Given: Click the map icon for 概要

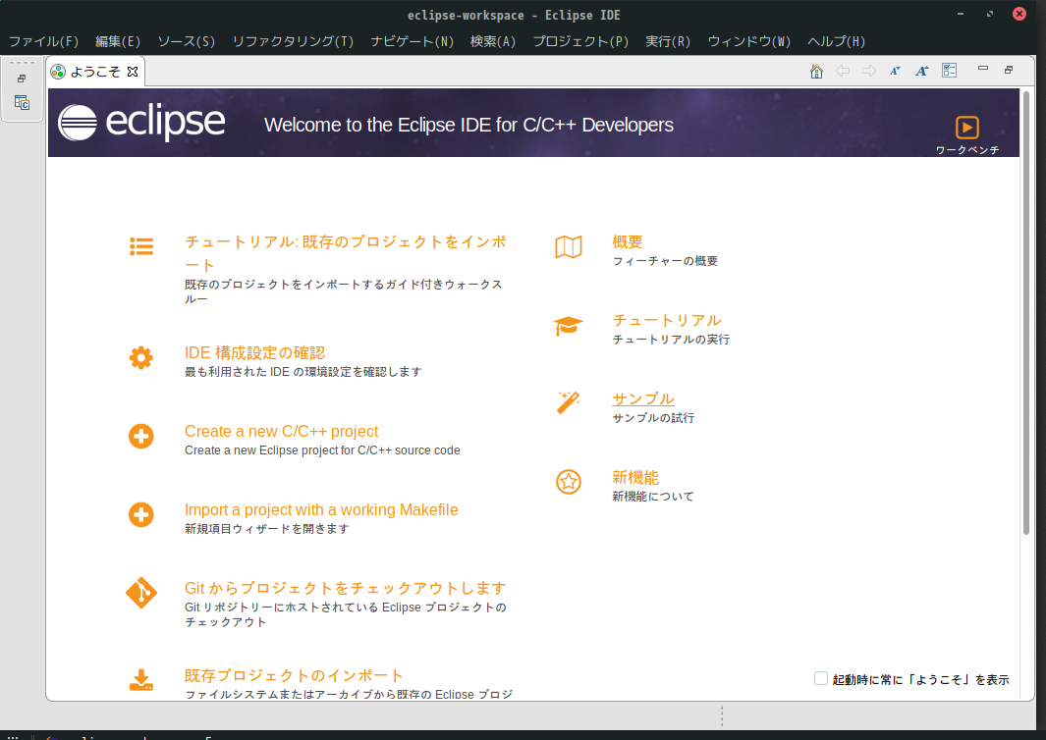Looking at the screenshot, I should tap(569, 247).
